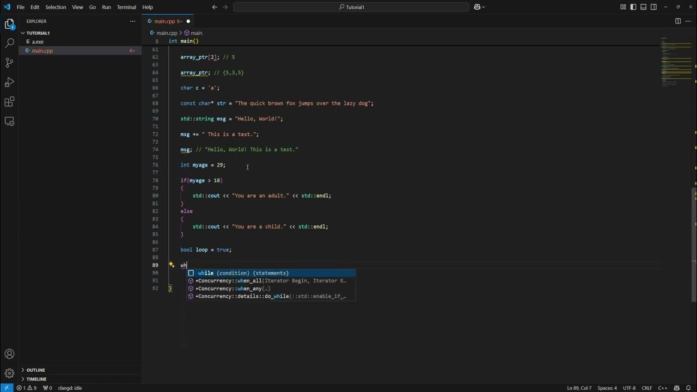
Task: Open the Remote Explorer view
Action: click(x=9, y=121)
